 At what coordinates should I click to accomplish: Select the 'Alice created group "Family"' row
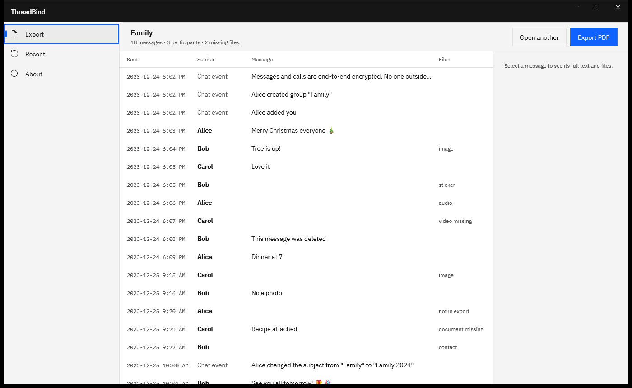coord(306,95)
